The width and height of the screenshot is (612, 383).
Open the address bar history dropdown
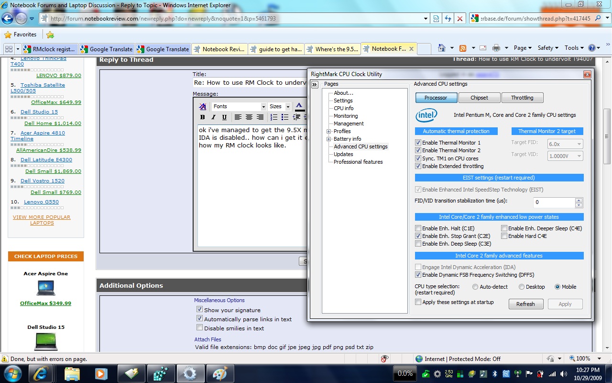point(426,19)
